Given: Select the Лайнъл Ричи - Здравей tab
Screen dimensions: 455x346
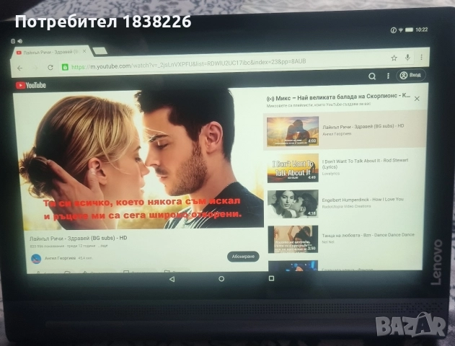Looking at the screenshot, I should click(x=50, y=52).
